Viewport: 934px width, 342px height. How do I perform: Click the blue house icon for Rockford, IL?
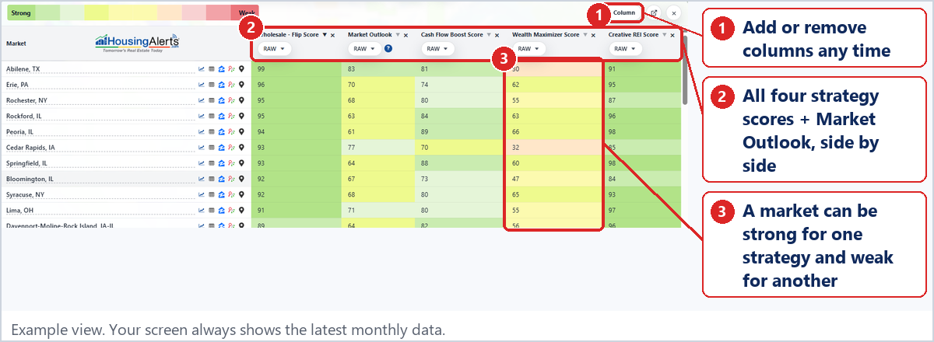tap(221, 117)
